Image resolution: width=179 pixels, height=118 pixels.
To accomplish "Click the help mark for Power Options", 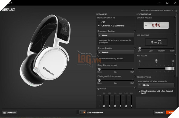I will (175, 76).
